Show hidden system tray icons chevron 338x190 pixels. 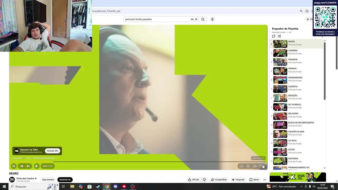pyautogui.click(x=302, y=187)
